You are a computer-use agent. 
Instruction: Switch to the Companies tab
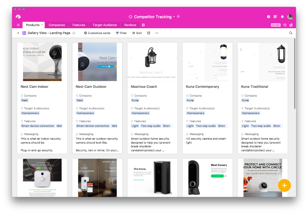(x=57, y=25)
